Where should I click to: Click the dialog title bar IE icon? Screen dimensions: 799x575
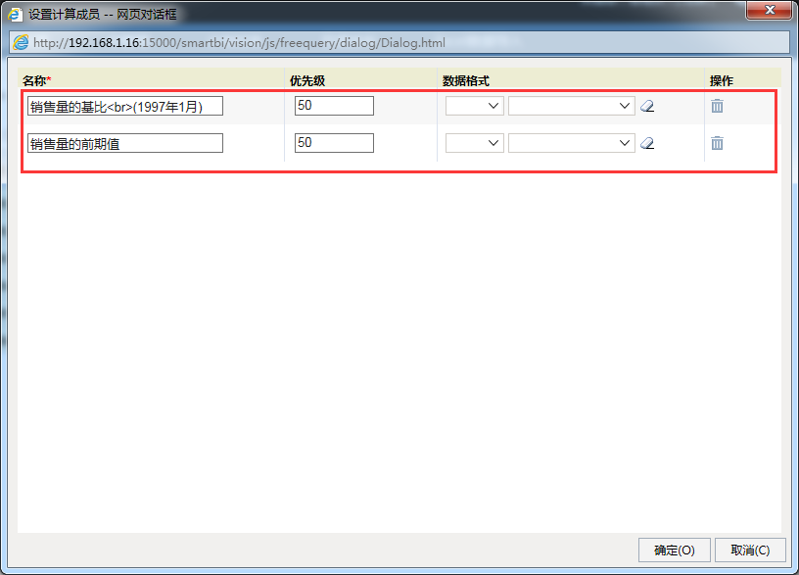15,14
